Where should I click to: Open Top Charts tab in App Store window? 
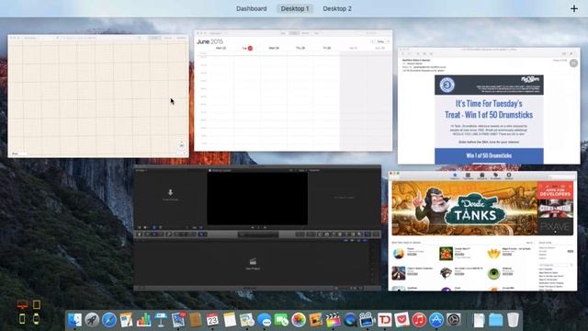click(x=468, y=176)
